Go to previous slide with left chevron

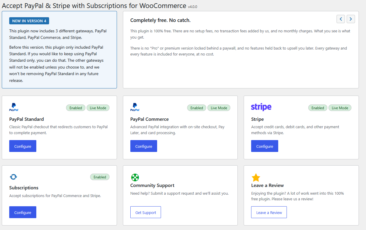341,19
